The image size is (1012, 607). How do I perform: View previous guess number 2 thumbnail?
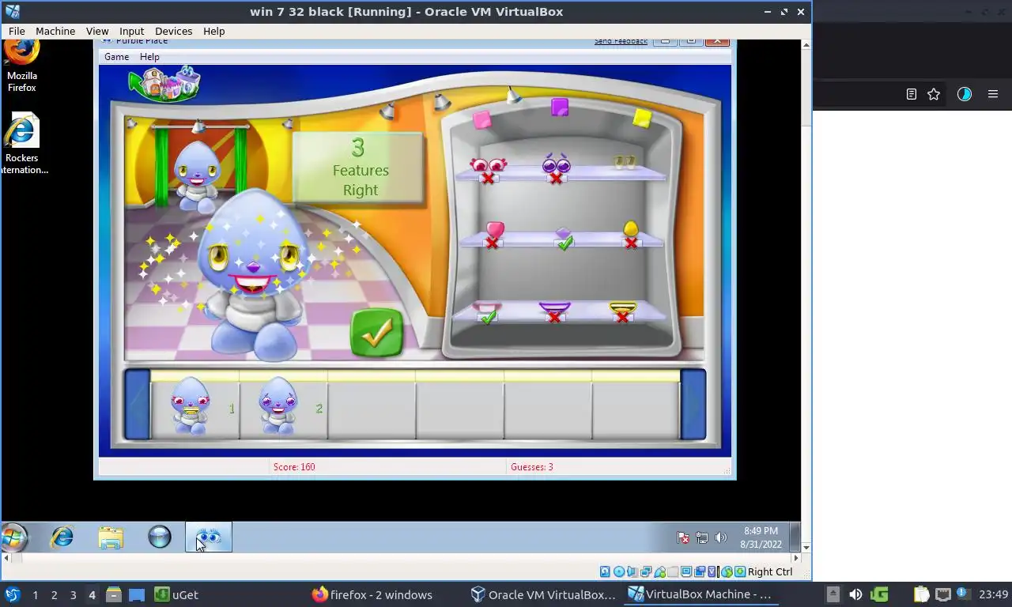(x=278, y=405)
